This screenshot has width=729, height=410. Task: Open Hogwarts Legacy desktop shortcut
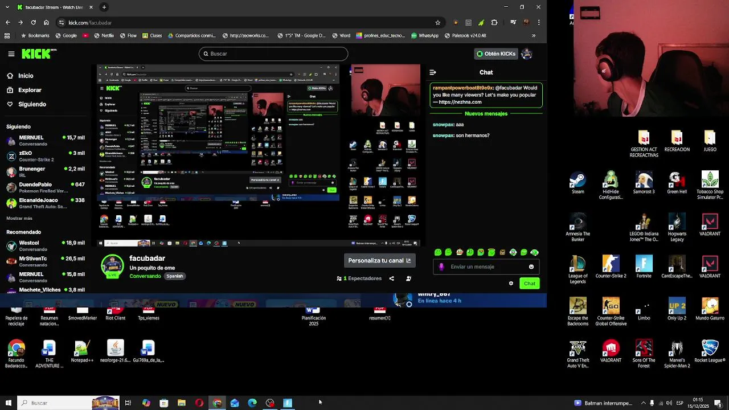coord(677,228)
